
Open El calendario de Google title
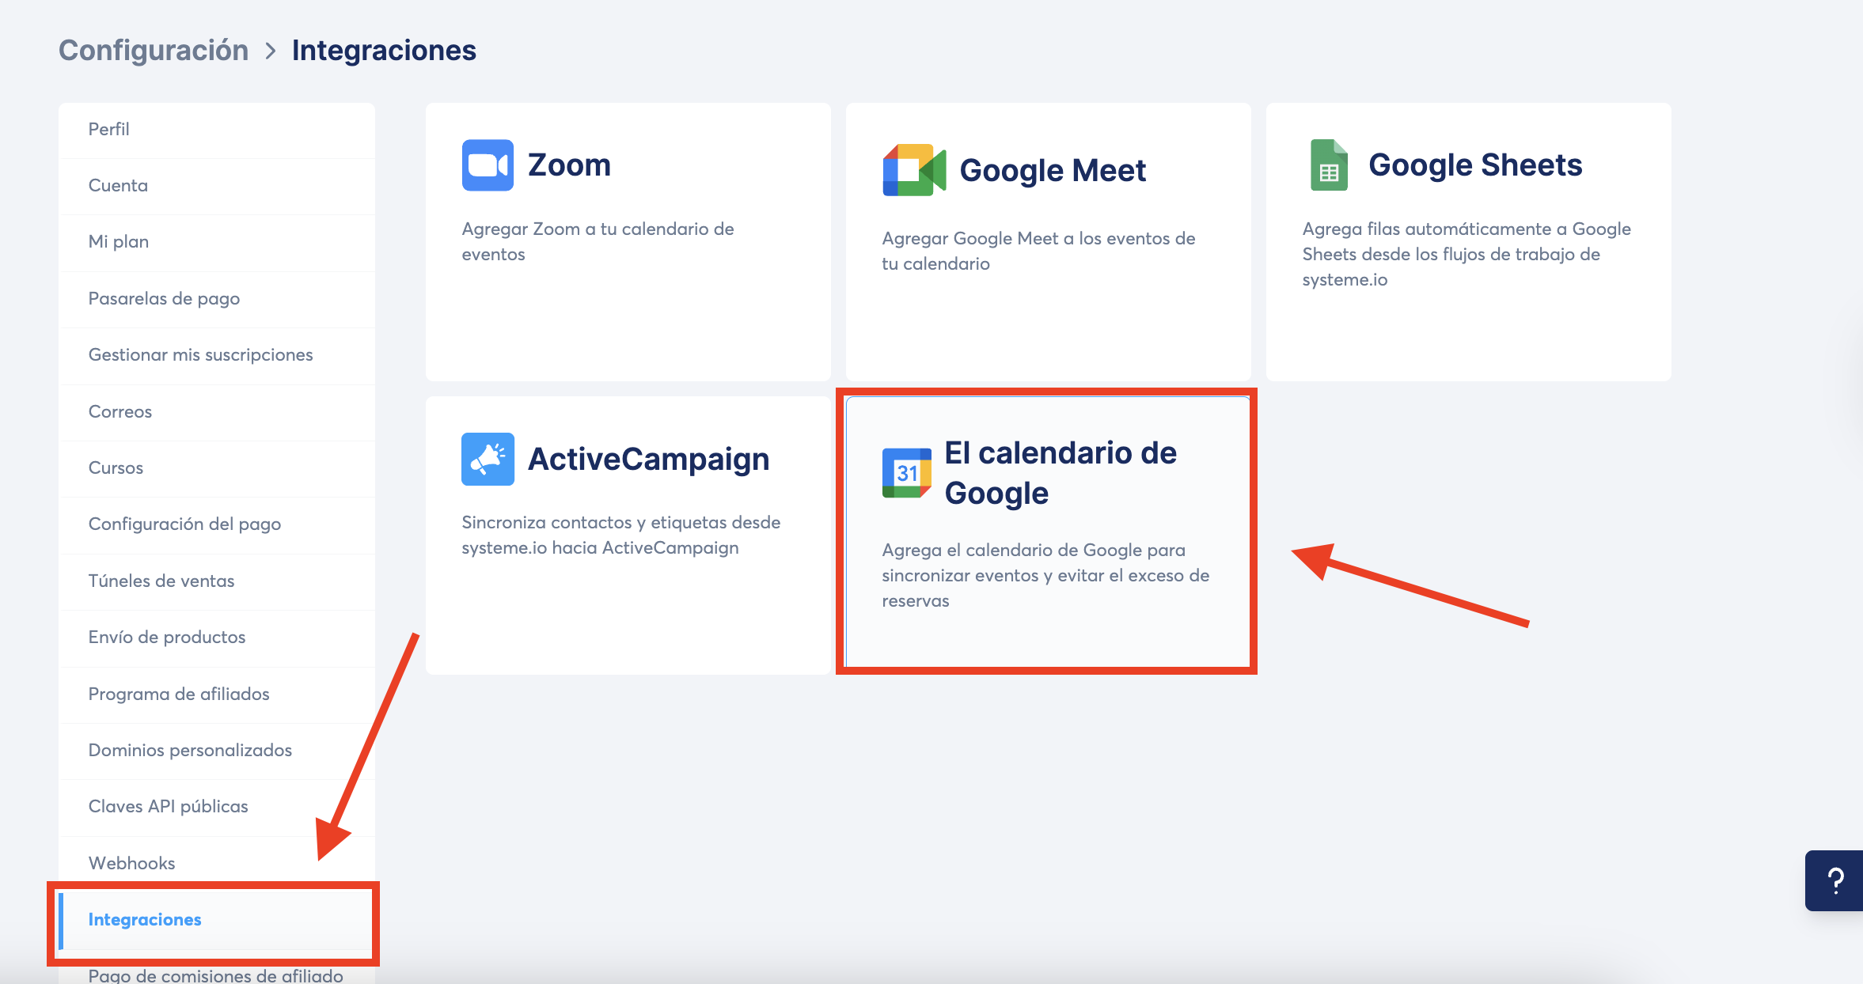click(1061, 473)
